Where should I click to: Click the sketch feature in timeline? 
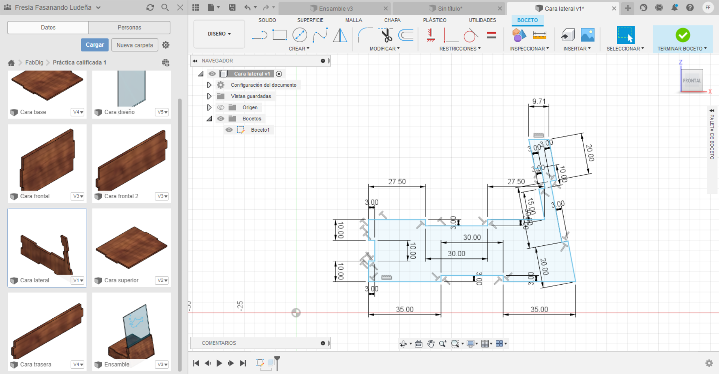[x=260, y=362]
